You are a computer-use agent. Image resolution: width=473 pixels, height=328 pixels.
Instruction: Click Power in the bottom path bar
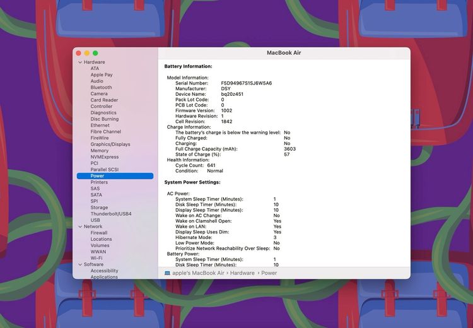269,273
